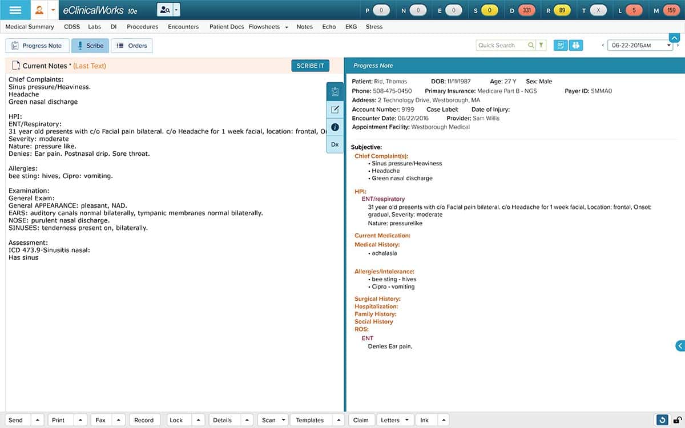Expand the patient profile dropdown arrow

coord(53,10)
